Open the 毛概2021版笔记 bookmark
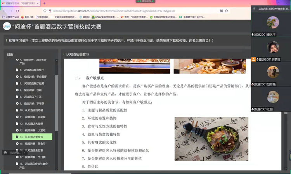 163,17
